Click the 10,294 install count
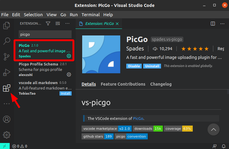The image size is (229, 149). point(163,49)
